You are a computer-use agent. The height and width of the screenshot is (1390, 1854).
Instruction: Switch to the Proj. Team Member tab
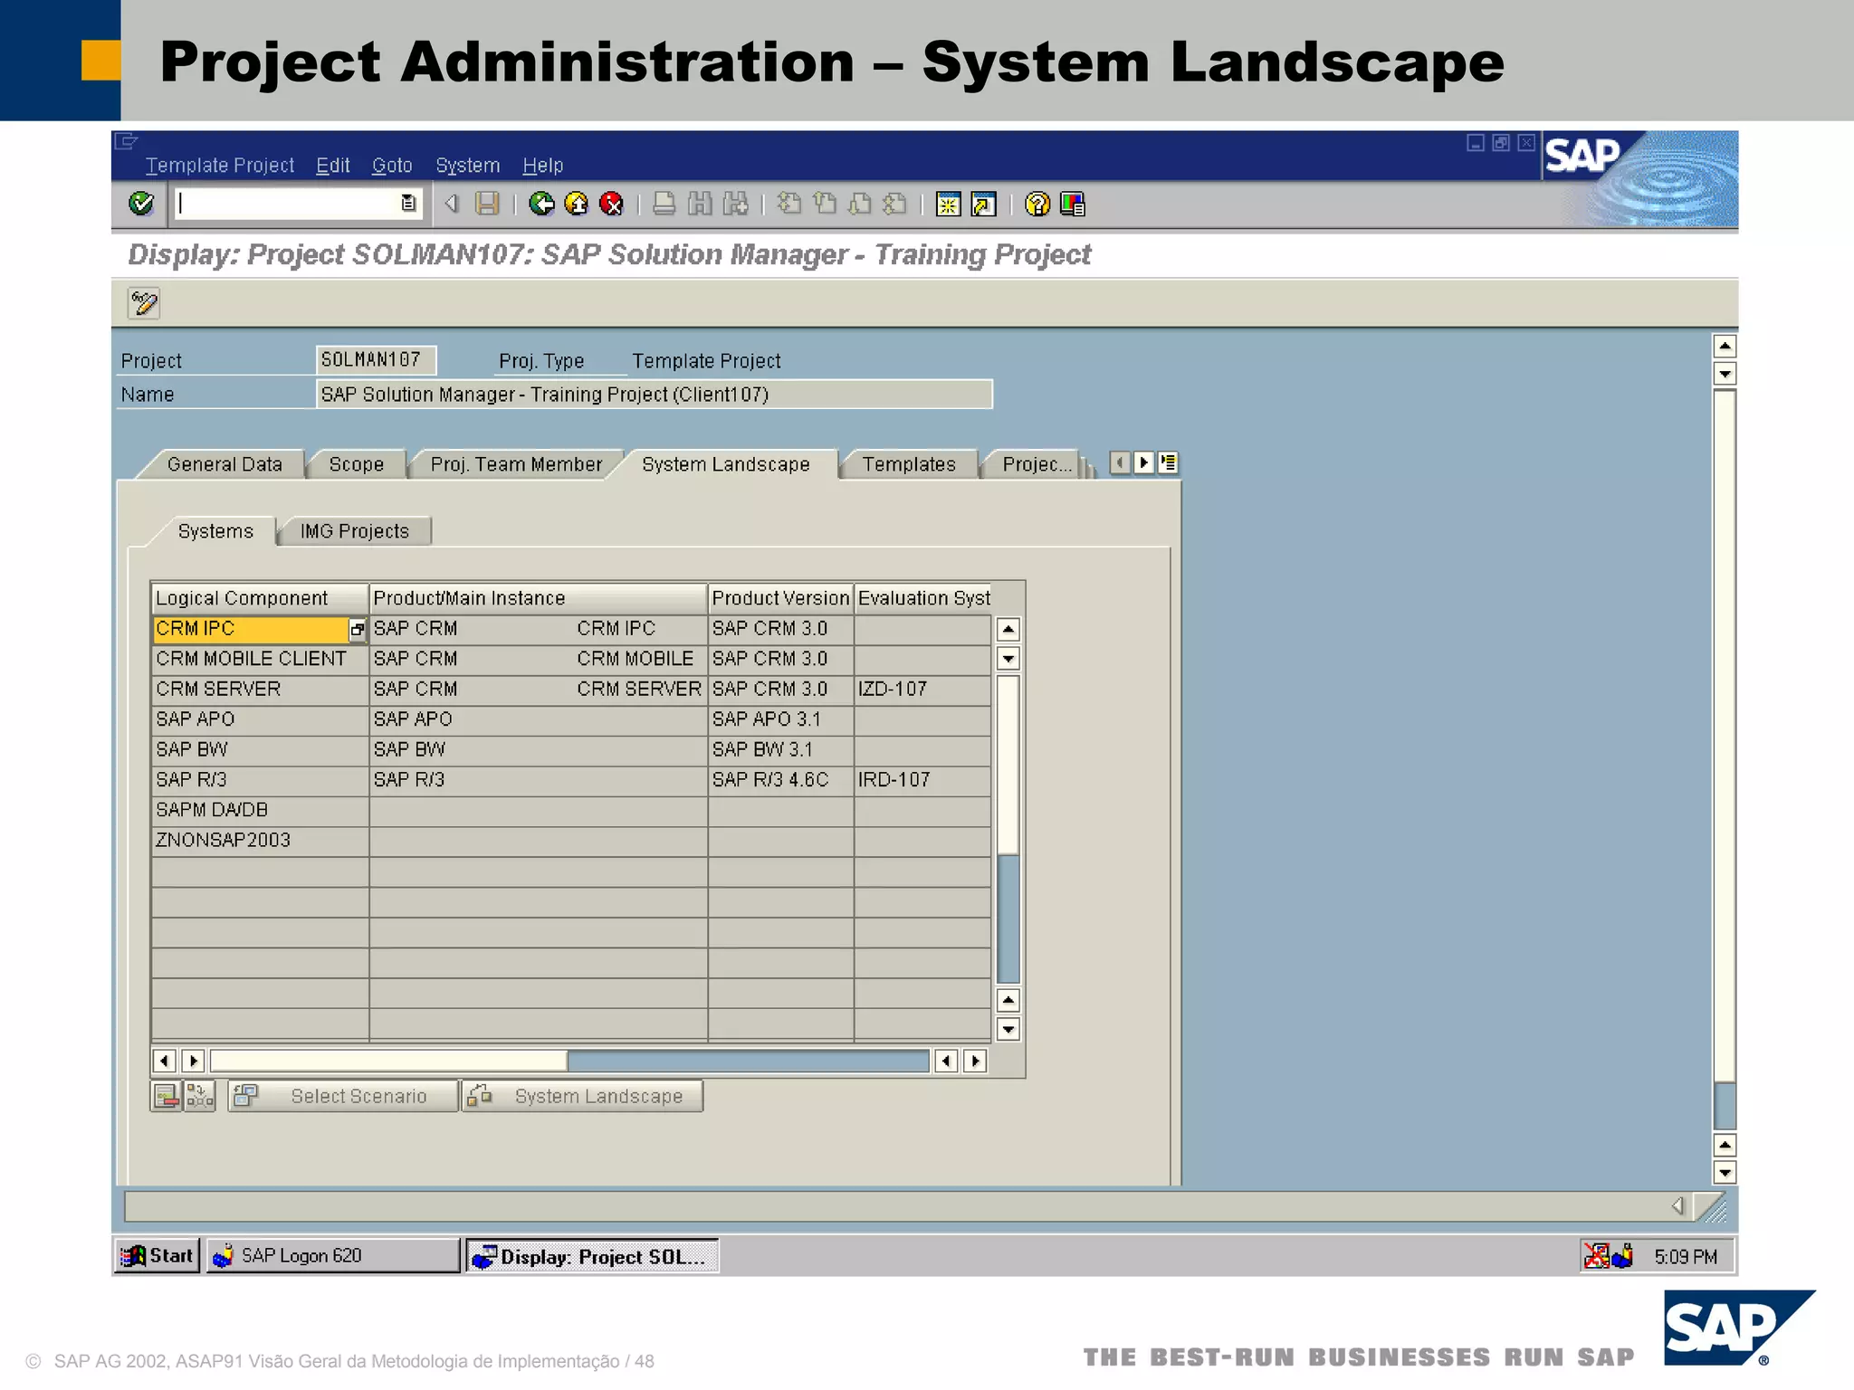[516, 464]
